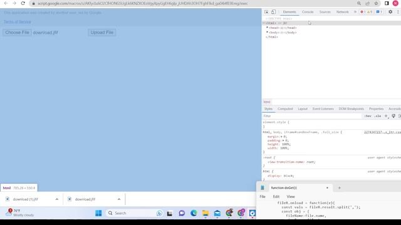The width and height of the screenshot is (401, 225).
Task: Expand options chevron for download.jfif
Action: point(119,199)
